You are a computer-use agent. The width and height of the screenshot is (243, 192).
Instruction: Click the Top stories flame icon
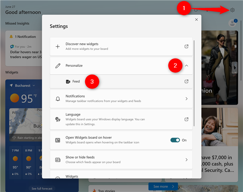tap(94, 190)
